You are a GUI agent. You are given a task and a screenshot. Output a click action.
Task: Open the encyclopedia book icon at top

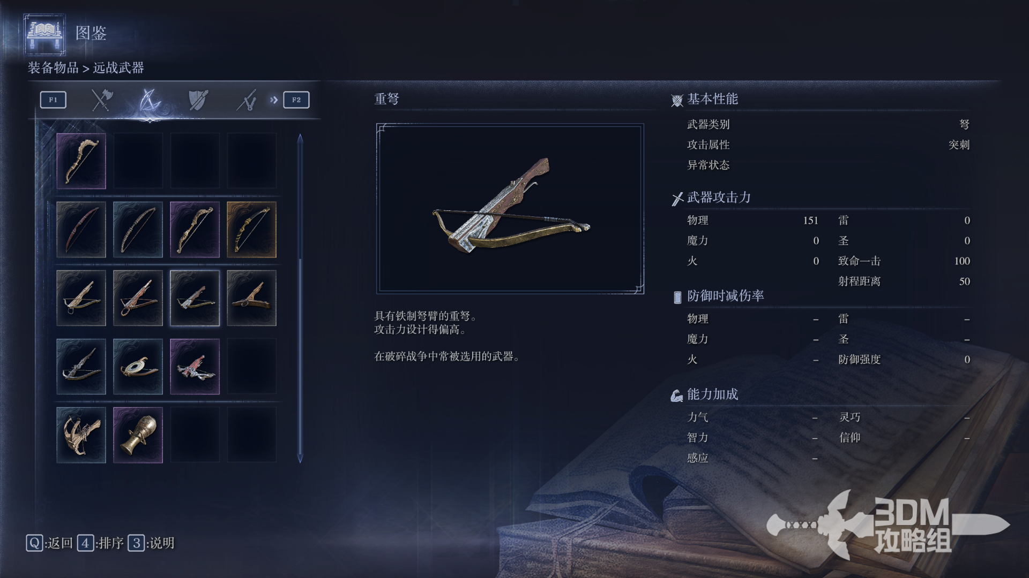[x=45, y=34]
